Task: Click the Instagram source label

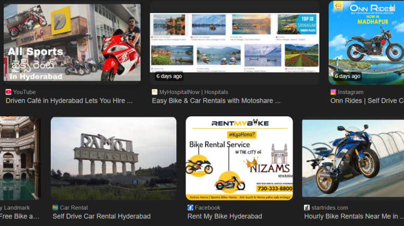Action: tap(350, 92)
